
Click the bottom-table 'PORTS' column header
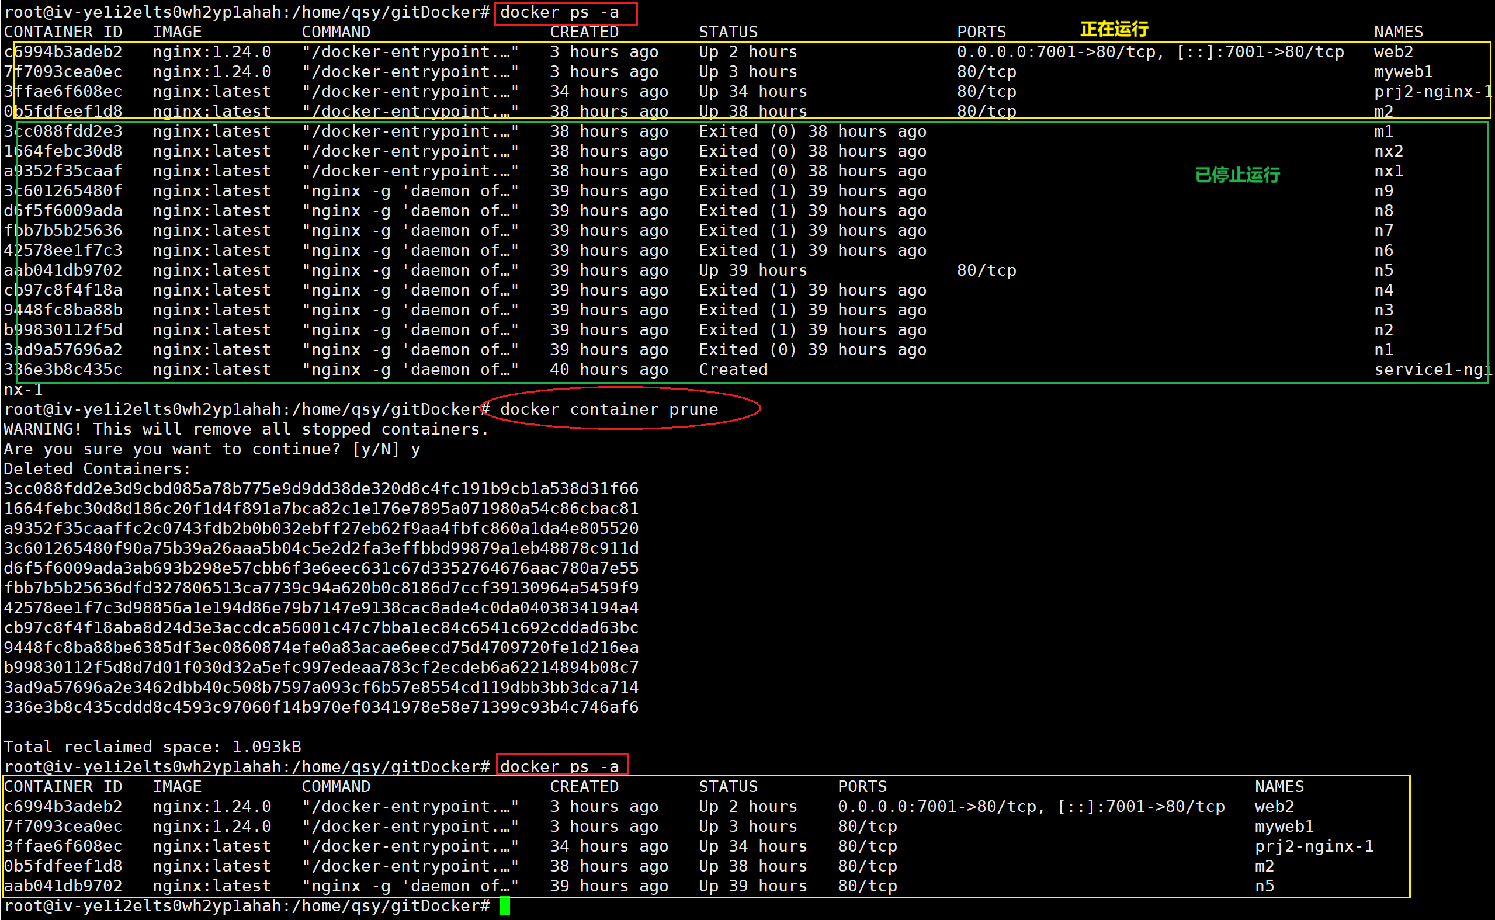[862, 787]
